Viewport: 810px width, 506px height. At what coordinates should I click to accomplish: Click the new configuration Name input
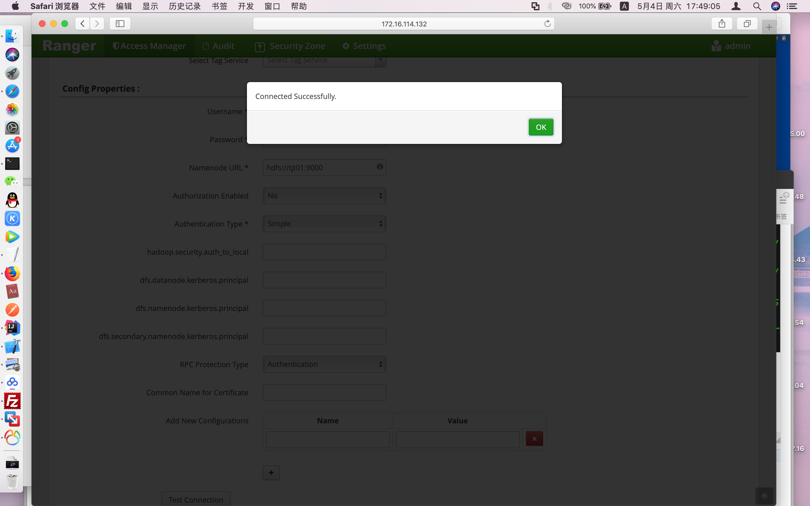point(328,439)
